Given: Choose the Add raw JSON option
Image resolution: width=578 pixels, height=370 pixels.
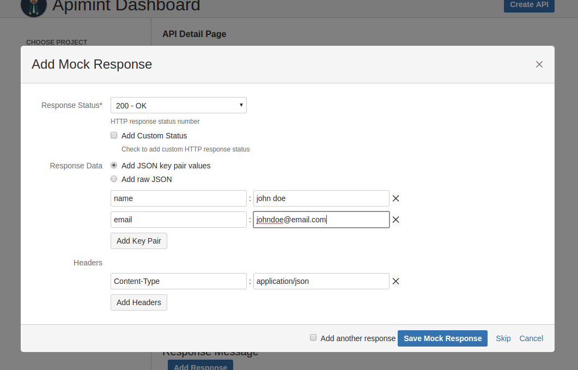Looking at the screenshot, I should (114, 179).
